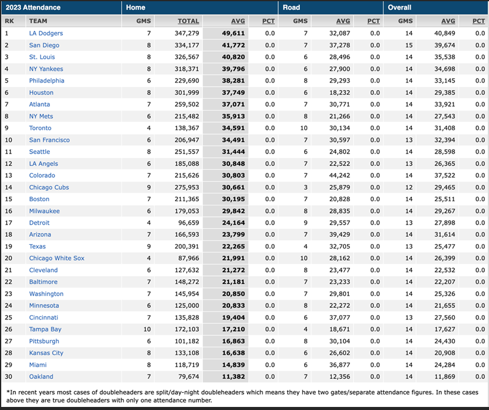Open the LA Dodgers team link
The height and width of the screenshot is (410, 489).
(x=46, y=34)
